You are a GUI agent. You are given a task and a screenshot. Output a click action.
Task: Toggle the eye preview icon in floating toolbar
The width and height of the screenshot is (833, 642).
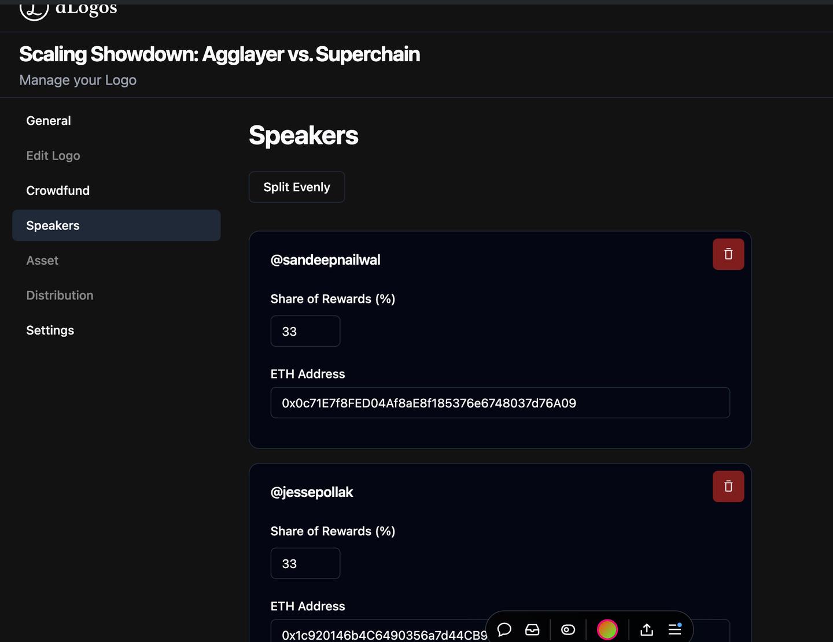(x=568, y=629)
